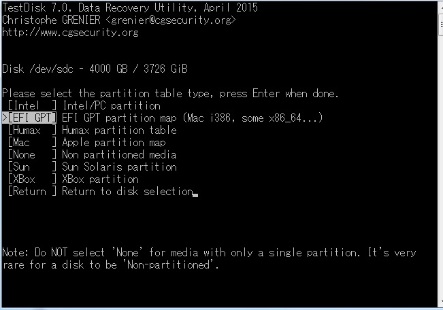Click the 'Sun Solaris partition' description
This screenshot has height=310, width=443.
click(119, 167)
